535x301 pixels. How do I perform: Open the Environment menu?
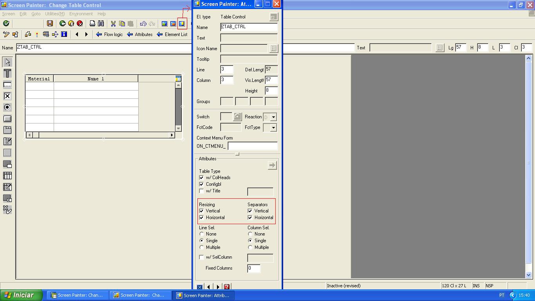(x=81, y=13)
